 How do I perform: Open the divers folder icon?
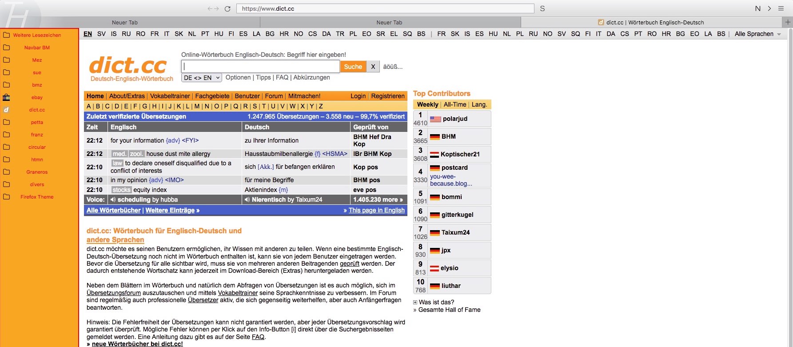tap(6, 184)
